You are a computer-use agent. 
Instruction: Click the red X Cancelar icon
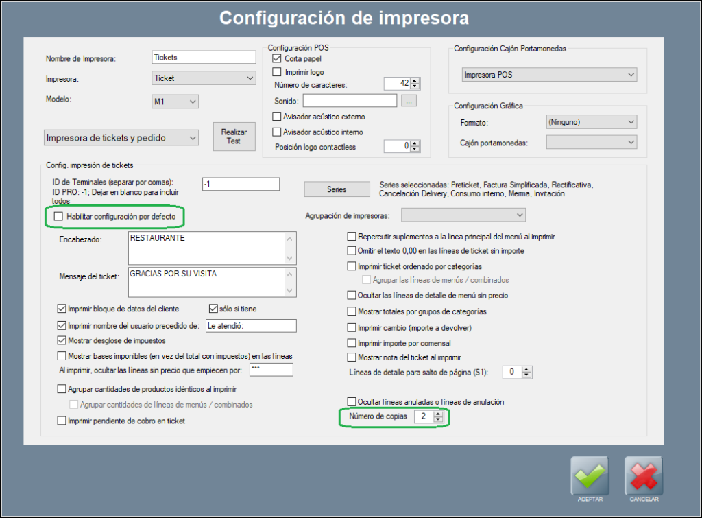point(643,475)
